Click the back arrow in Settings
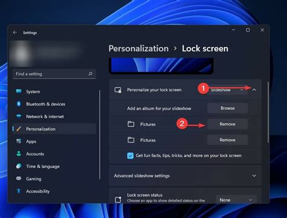The image size is (287, 218). [x=15, y=33]
